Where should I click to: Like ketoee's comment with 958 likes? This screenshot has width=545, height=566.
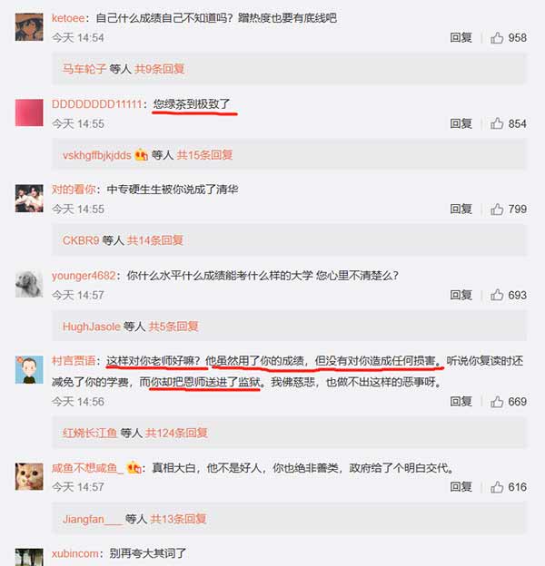click(x=497, y=37)
